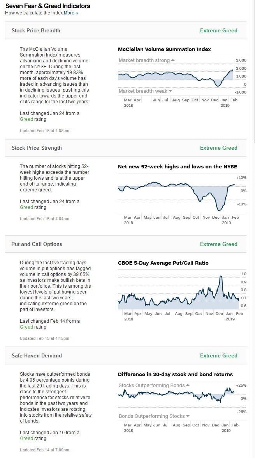Click the McClellan Volume Summation Index chart
Image resolution: width=255 pixels, height=458 pixels.
coord(175,76)
